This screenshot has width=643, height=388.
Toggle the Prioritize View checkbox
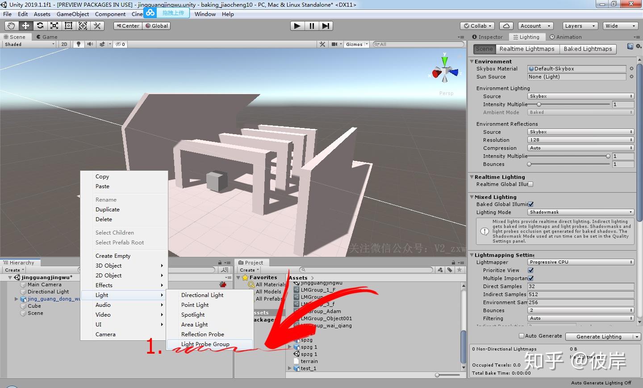[530, 270]
